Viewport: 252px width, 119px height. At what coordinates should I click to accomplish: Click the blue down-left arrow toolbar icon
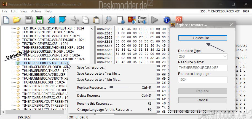click(52, 20)
